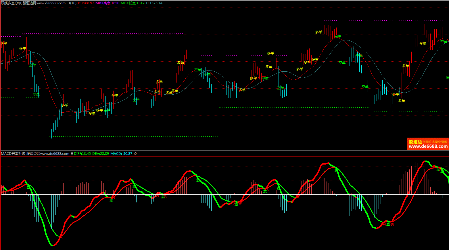Open the 双线多空分级 indicator title
Screen dimensions: 449x250
11,3
